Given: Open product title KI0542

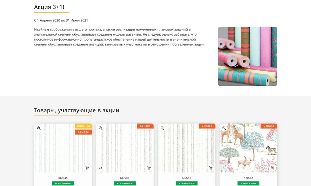Looking at the screenshot, I should [248, 178].
